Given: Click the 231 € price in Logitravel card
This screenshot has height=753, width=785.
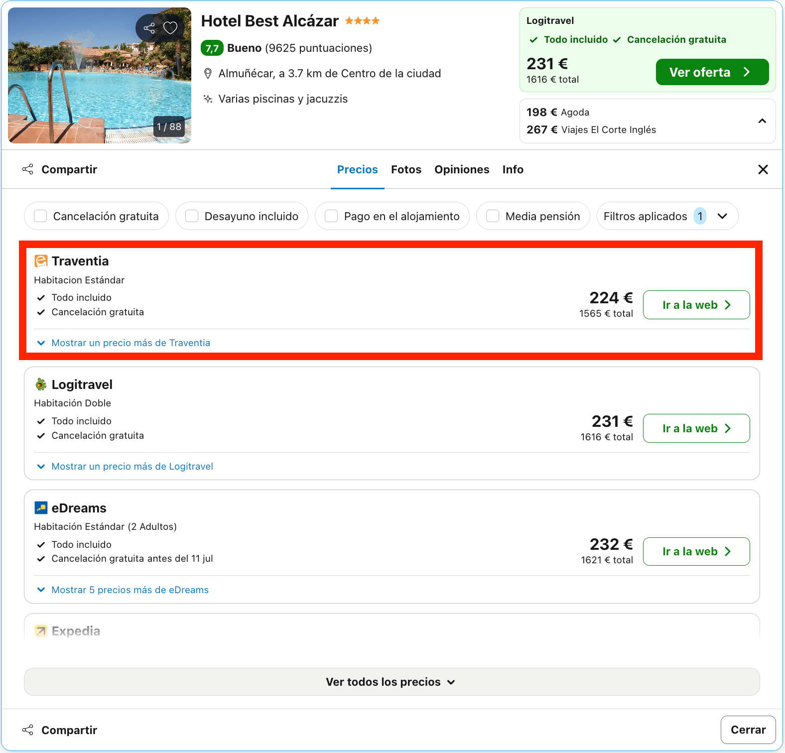Looking at the screenshot, I should tap(612, 421).
